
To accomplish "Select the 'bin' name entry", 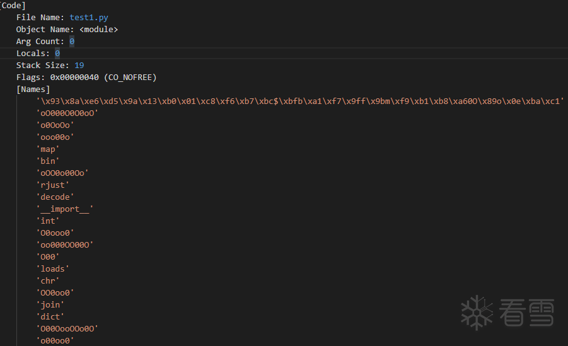I will [x=48, y=161].
